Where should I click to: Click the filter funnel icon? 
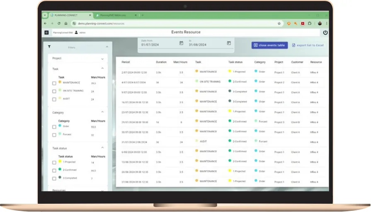click(49, 47)
